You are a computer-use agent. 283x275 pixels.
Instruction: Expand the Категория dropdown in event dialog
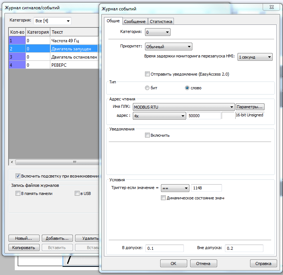157,32
